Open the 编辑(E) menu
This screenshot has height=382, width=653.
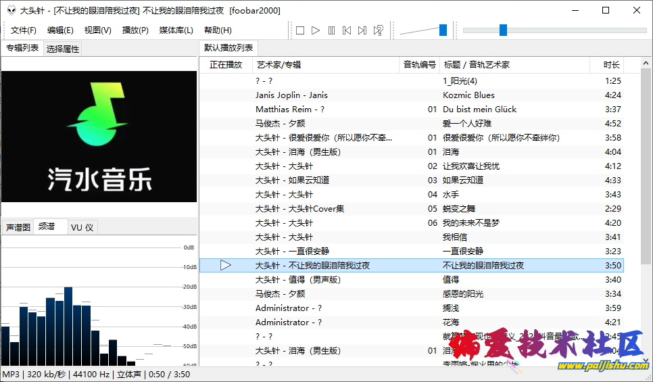(60, 30)
